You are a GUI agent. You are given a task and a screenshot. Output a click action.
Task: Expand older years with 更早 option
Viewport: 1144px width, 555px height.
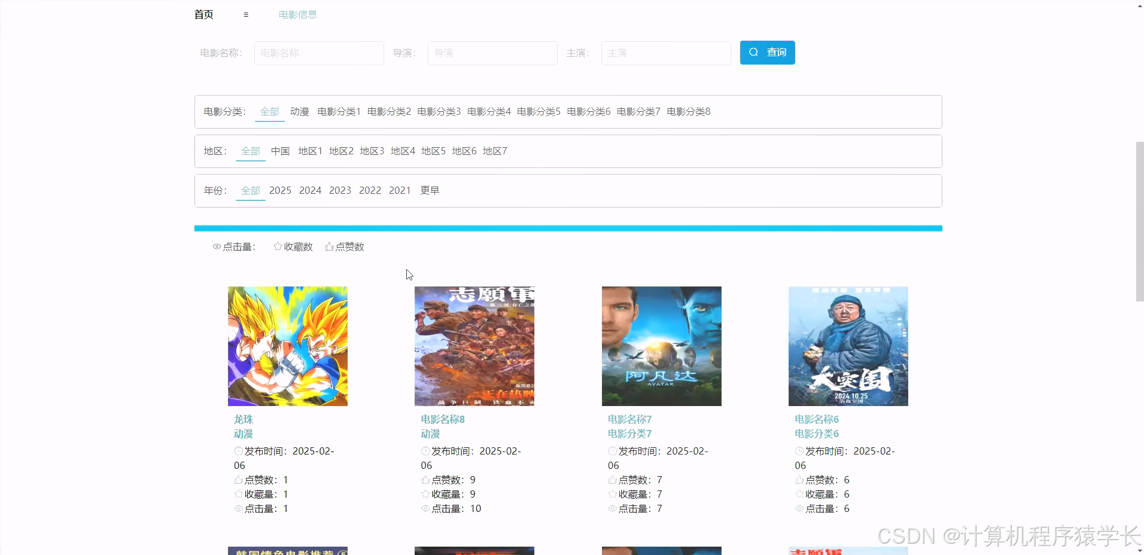click(x=430, y=190)
